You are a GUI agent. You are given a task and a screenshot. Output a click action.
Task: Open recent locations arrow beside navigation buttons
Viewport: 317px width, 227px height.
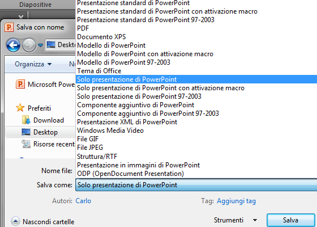[x=40, y=45]
